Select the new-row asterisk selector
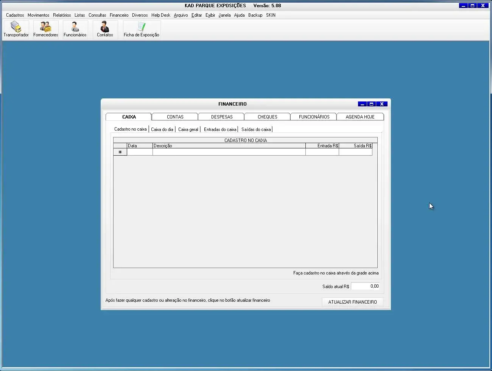This screenshot has height=371, width=492. point(120,152)
